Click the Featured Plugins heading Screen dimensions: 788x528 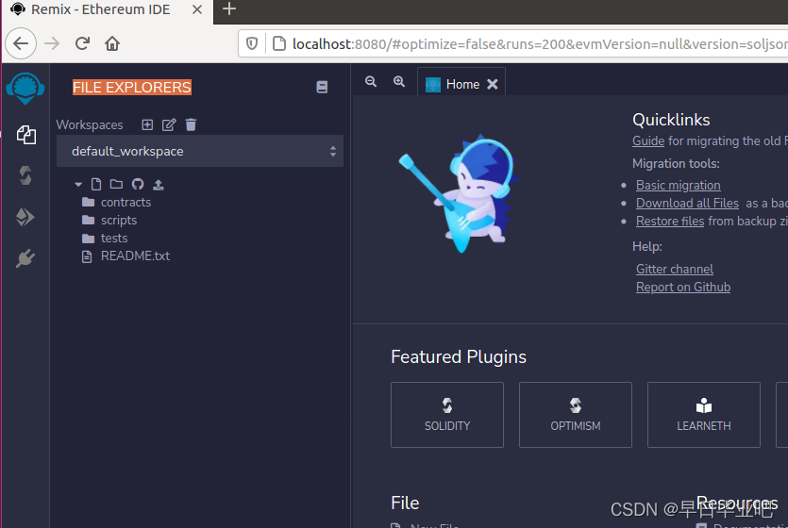click(459, 356)
